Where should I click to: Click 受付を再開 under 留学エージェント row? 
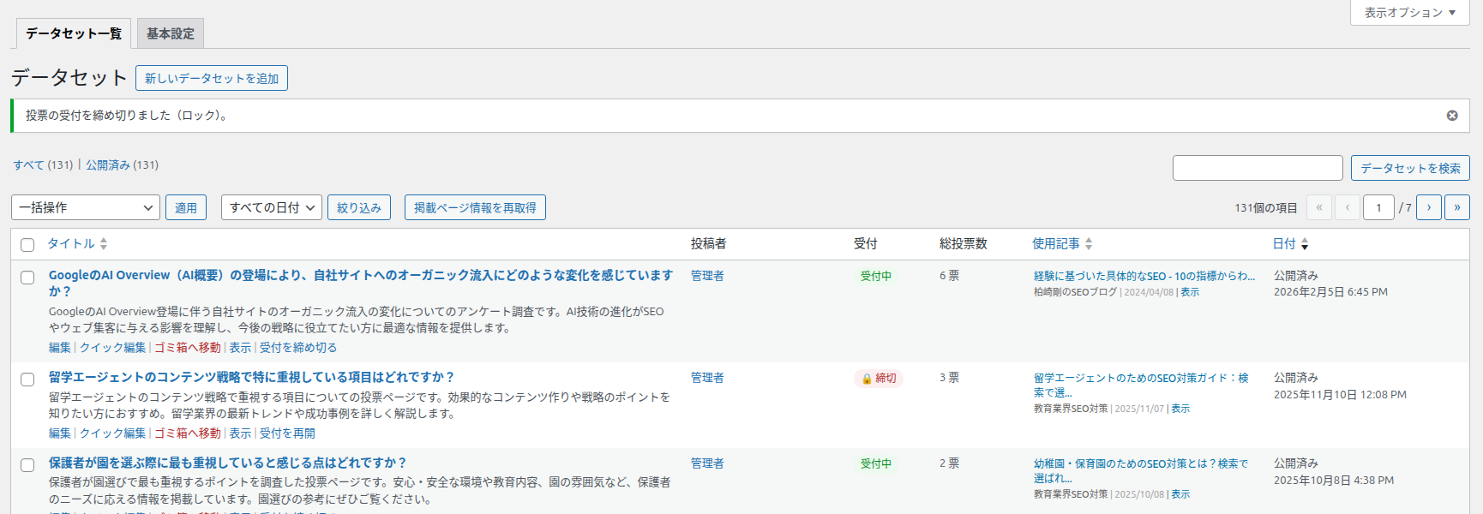pyautogui.click(x=287, y=433)
